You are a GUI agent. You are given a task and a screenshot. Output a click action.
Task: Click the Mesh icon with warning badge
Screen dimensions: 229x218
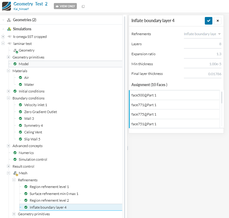click(x=15, y=173)
